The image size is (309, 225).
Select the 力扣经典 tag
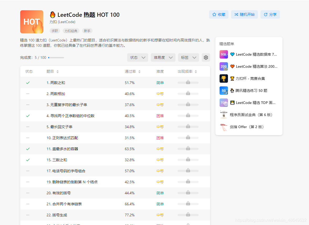click(x=71, y=31)
